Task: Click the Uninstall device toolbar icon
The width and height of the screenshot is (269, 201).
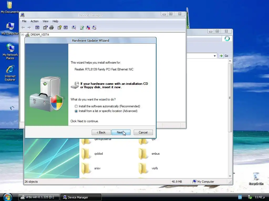Action: point(88,27)
